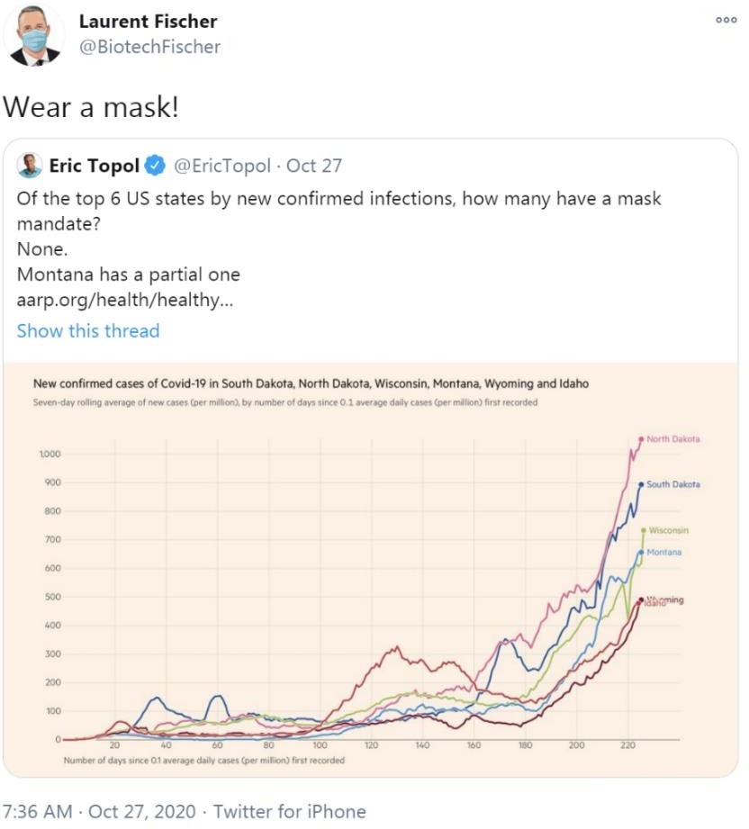Click Laurent Fischer's masked profile picture

point(35,36)
